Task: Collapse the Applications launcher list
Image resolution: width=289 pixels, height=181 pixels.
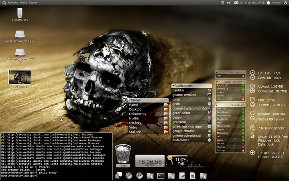Action: [173, 86]
